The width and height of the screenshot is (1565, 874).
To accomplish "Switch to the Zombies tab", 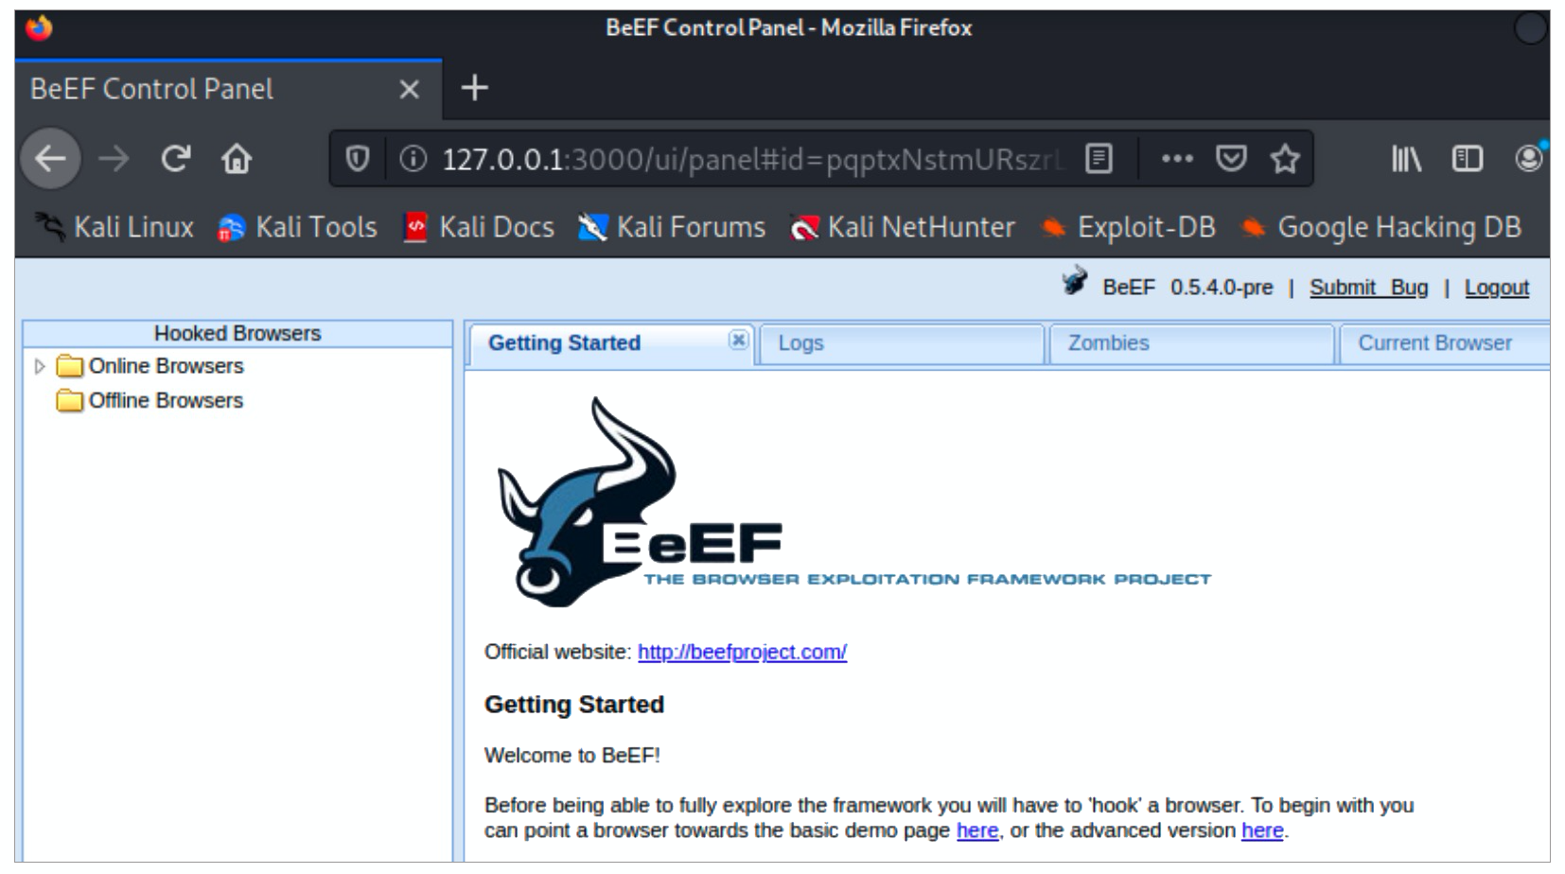I will 1108,343.
